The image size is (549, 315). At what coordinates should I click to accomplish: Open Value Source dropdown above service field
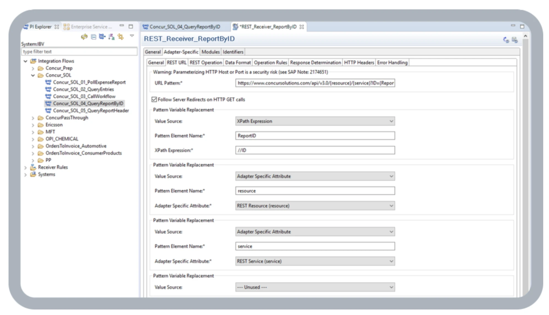coord(315,232)
